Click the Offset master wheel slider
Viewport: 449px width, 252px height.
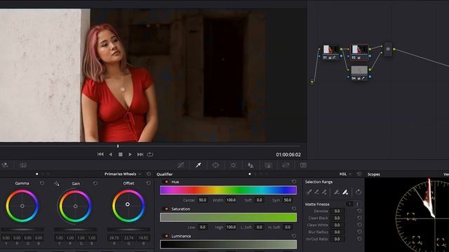click(128, 230)
